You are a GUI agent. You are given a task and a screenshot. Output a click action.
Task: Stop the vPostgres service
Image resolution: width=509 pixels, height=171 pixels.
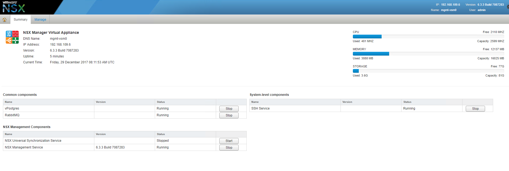tap(229, 109)
